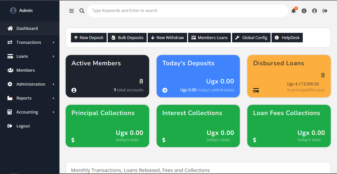This screenshot has height=174, width=337.
Task: Open the user profile icon in top bar
Action: 314,11
